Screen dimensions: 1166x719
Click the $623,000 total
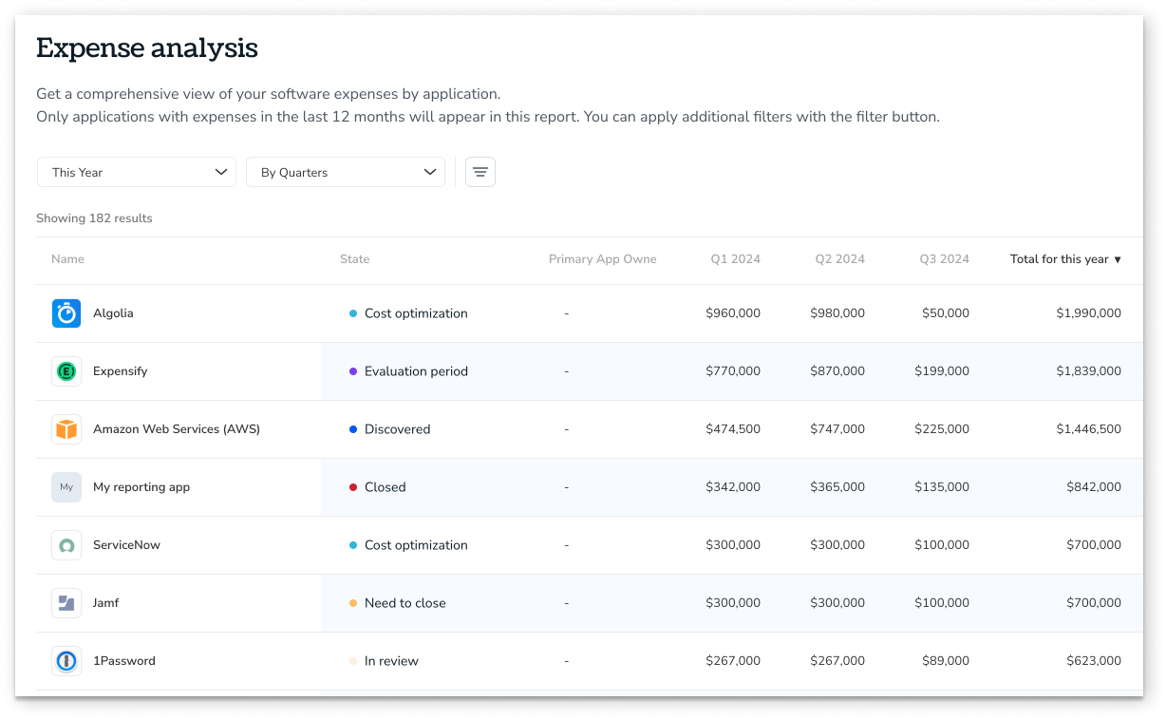pos(1094,661)
